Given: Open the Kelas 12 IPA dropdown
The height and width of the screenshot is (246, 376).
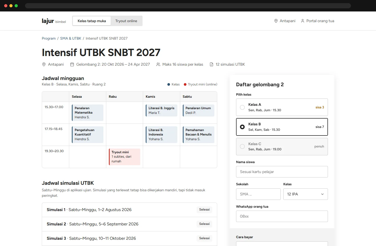Looking at the screenshot, I should pos(305,194).
